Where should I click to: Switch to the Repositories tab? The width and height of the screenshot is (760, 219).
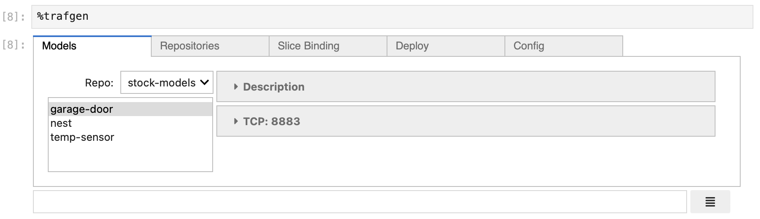click(x=210, y=46)
